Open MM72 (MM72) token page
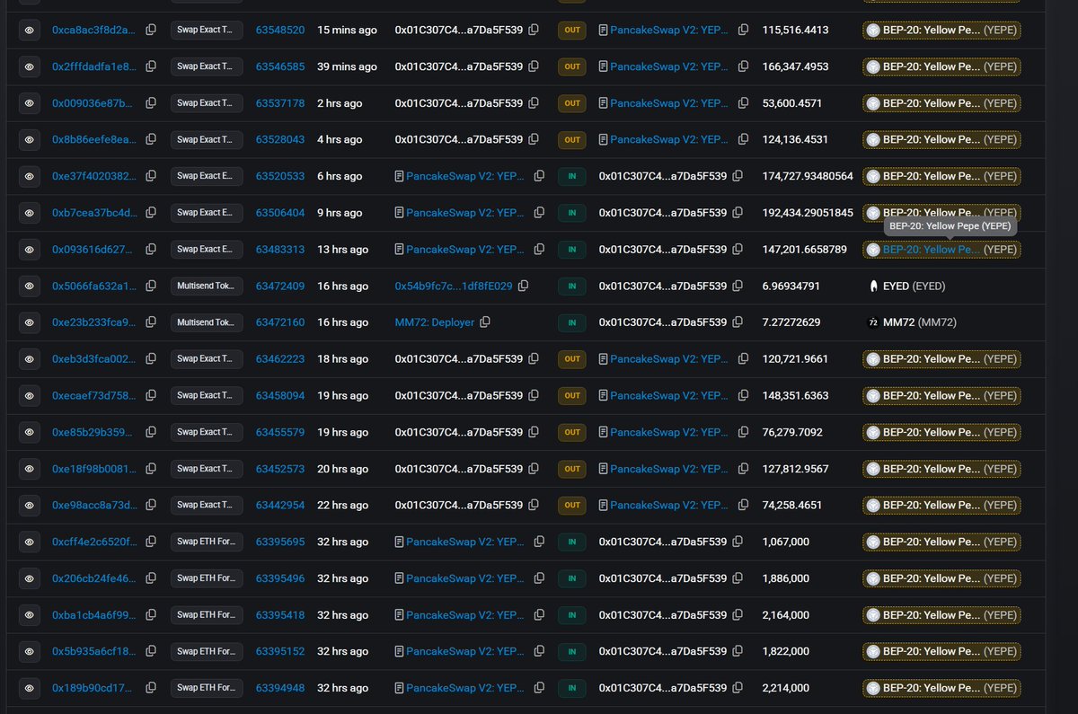 (x=921, y=322)
